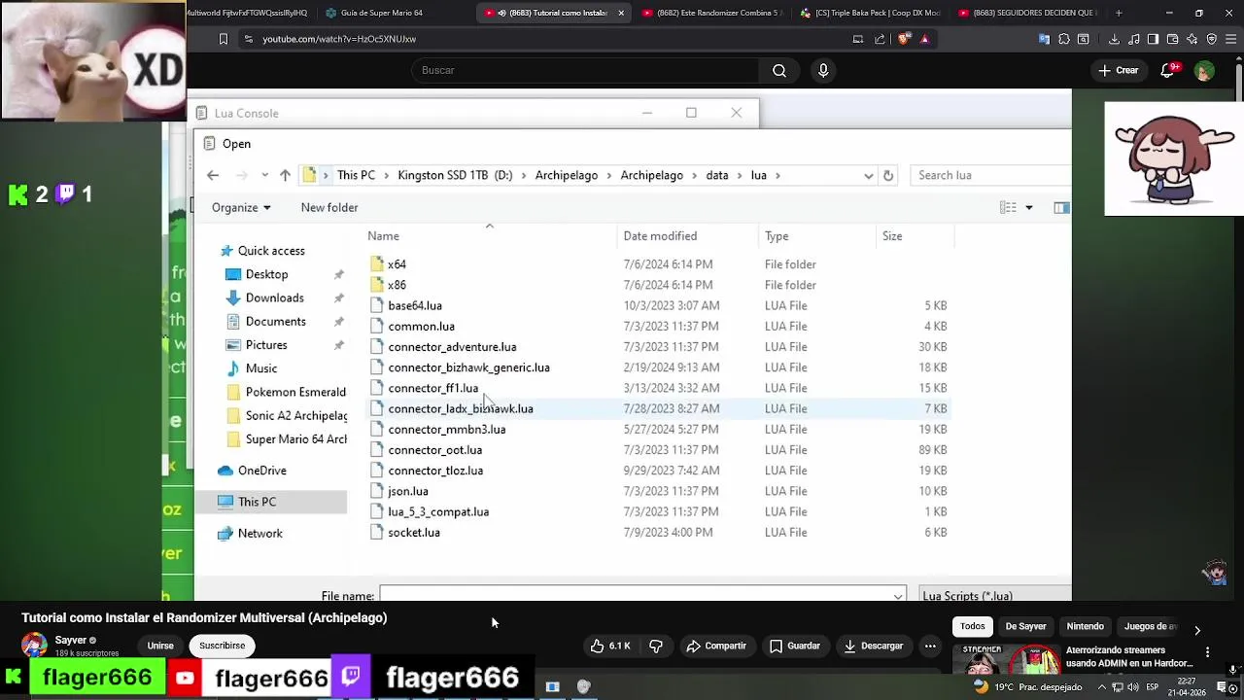
Task: Open the media control music icon
Action: 1134,39
